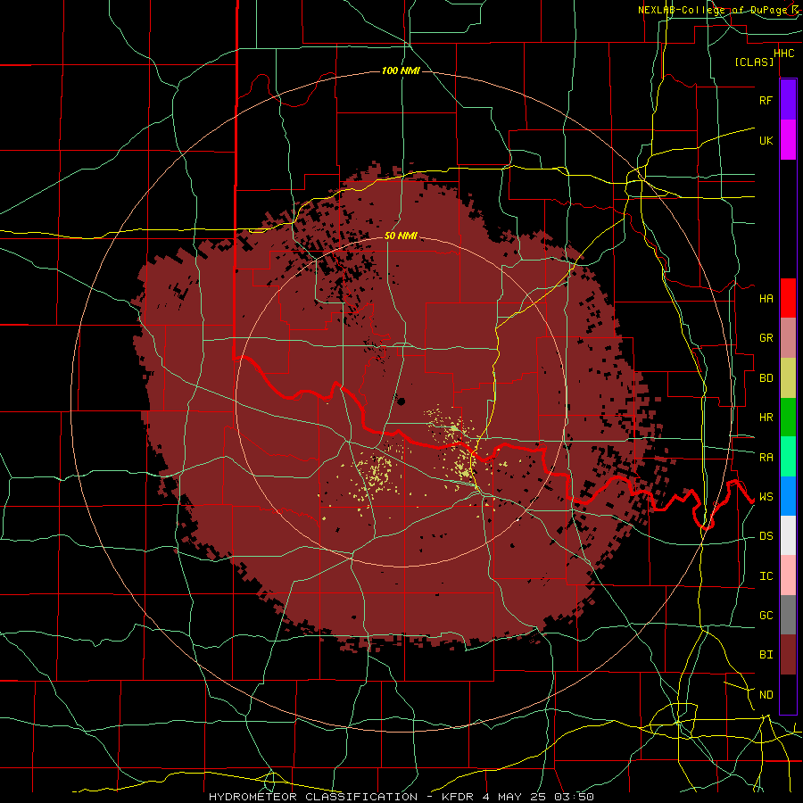Viewport: 803px width, 803px height.
Task: Click the UK legend label
Action: point(766,140)
